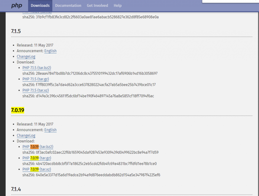Download PHP 7.1.5 (tar.xz)

(x=35, y=90)
